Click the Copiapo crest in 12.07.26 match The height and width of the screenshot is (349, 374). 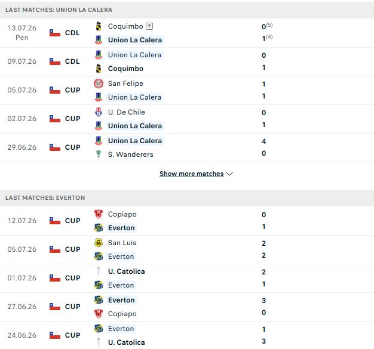pyautogui.click(x=99, y=214)
